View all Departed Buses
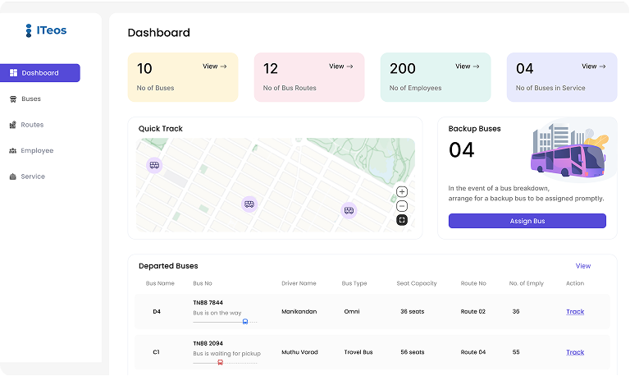Screen dimensions: 630x376 pos(583,266)
